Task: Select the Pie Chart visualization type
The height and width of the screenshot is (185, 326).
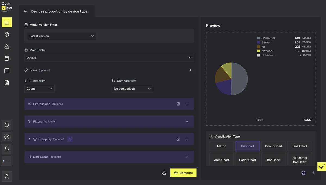Action: (x=247, y=146)
